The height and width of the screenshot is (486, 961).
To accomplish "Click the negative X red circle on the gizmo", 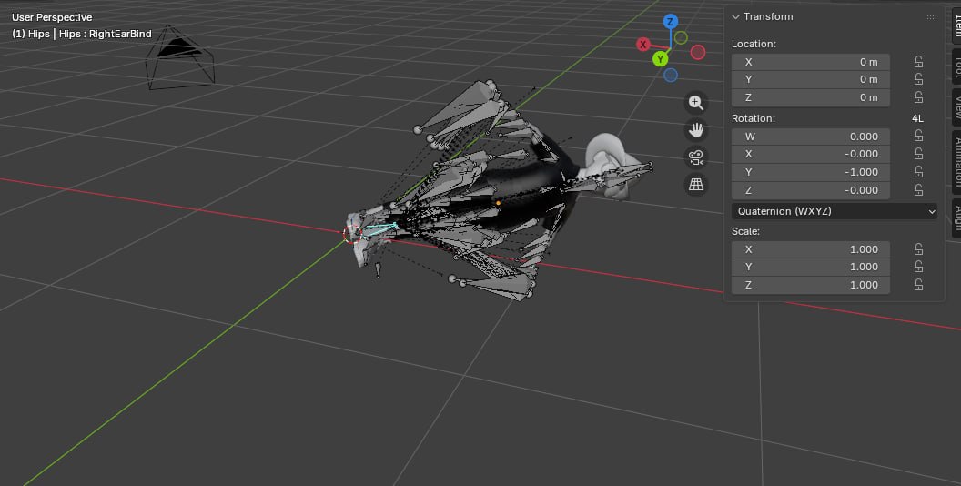I will [697, 53].
